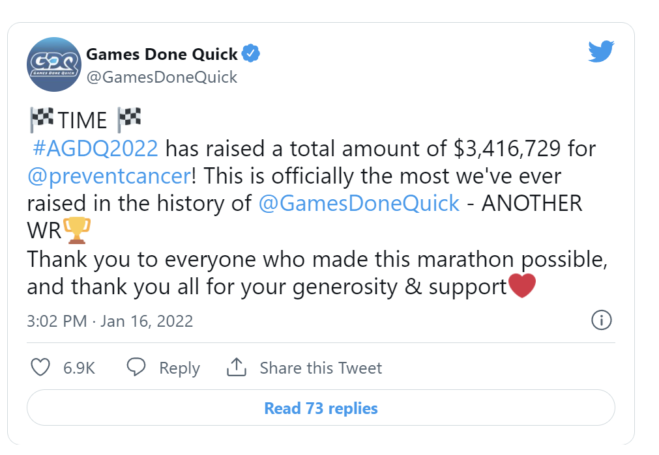Click the reply speech bubble icon
The height and width of the screenshot is (455, 659).
click(136, 368)
